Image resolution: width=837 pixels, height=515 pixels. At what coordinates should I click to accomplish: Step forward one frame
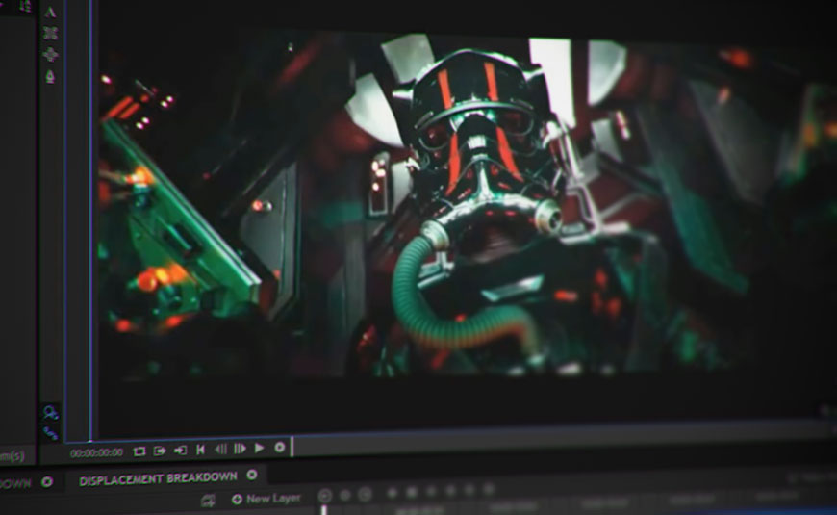coord(240,449)
